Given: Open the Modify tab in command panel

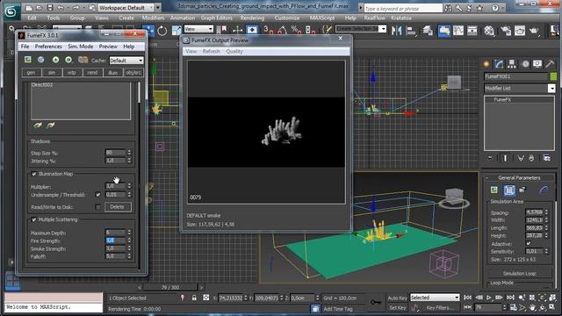Looking at the screenshot, I should pyautogui.click(x=500, y=64).
